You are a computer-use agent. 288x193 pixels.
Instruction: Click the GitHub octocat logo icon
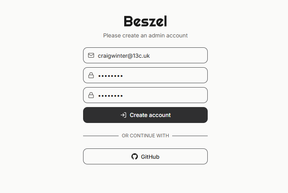click(x=135, y=156)
